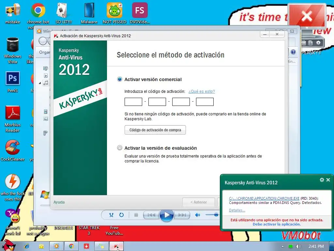334x251 pixels.
Task: Open the 'who the fuck uses this' icon
Action: (13, 187)
